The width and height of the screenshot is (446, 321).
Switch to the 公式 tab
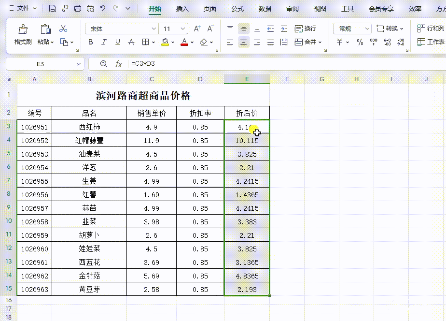click(x=237, y=9)
